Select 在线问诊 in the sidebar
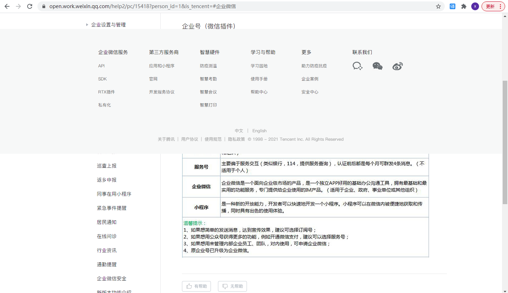 tap(107, 236)
